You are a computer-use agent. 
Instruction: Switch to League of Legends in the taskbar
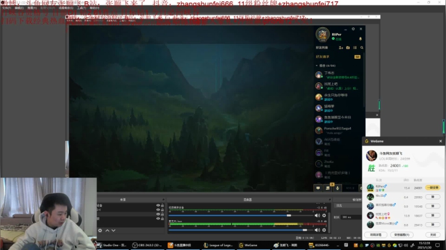point(219,245)
